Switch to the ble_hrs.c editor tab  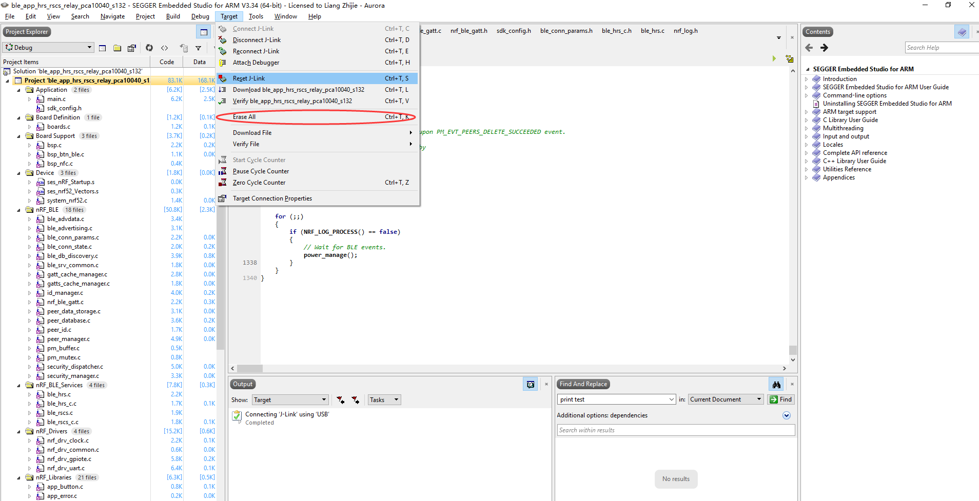pyautogui.click(x=652, y=31)
